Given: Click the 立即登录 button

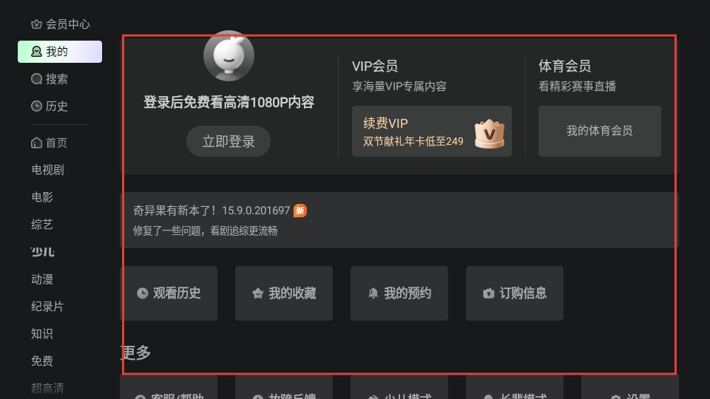Looking at the screenshot, I should pos(229,141).
